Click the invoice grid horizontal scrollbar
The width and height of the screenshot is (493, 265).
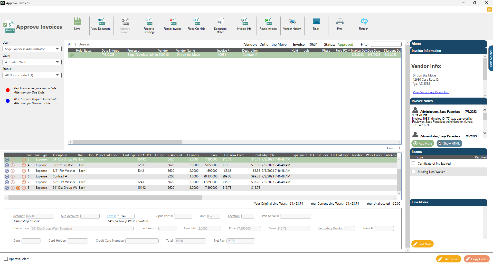pos(127,142)
